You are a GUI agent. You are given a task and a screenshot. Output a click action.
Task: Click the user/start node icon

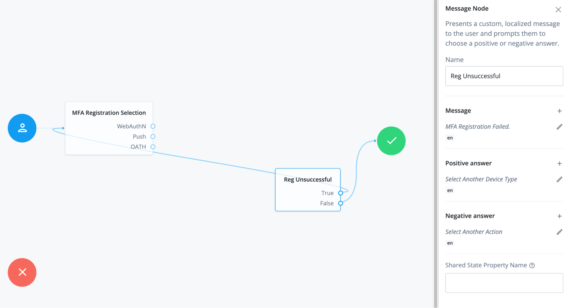click(22, 129)
